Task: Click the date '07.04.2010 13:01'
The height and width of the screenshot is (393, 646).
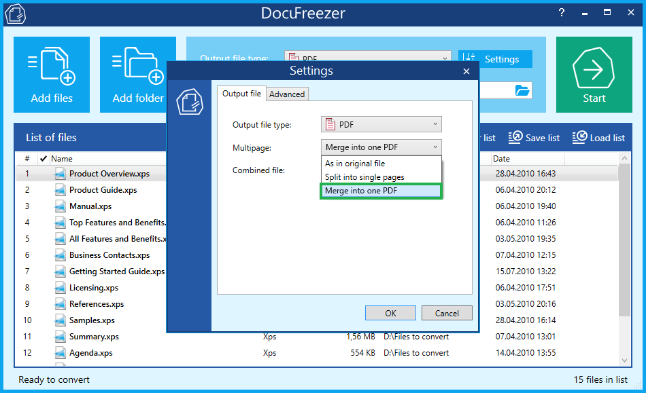Action: (526, 337)
